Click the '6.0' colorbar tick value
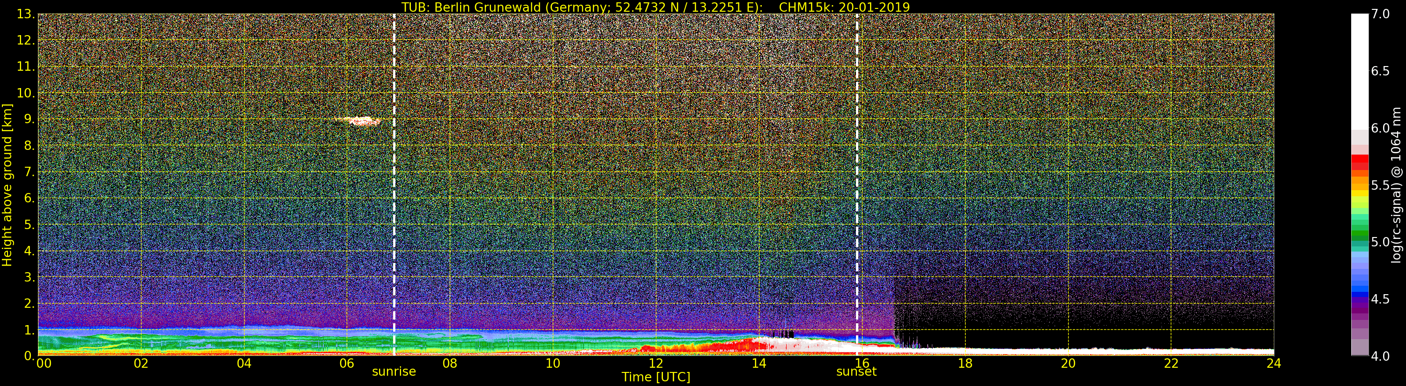Viewport: 1406px width, 386px height. (1380, 128)
